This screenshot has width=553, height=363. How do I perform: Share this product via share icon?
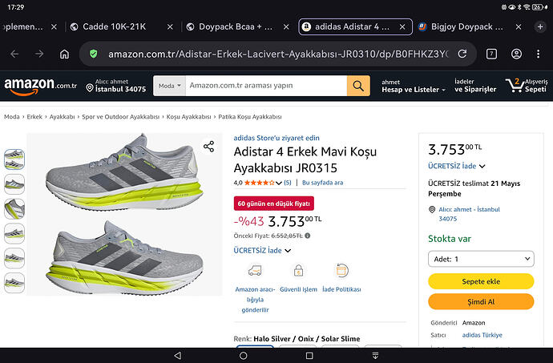coord(209,147)
